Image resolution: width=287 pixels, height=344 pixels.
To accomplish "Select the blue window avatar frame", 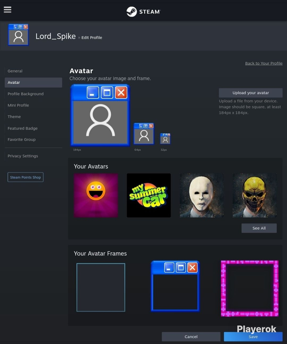I will coord(175,286).
